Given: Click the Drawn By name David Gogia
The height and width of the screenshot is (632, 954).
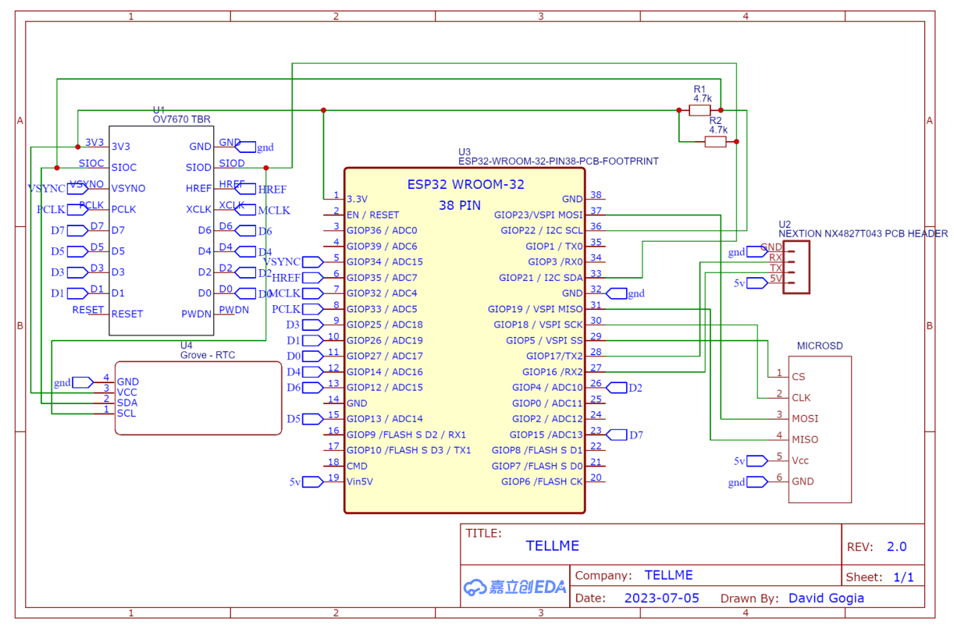Looking at the screenshot, I should point(826,598).
